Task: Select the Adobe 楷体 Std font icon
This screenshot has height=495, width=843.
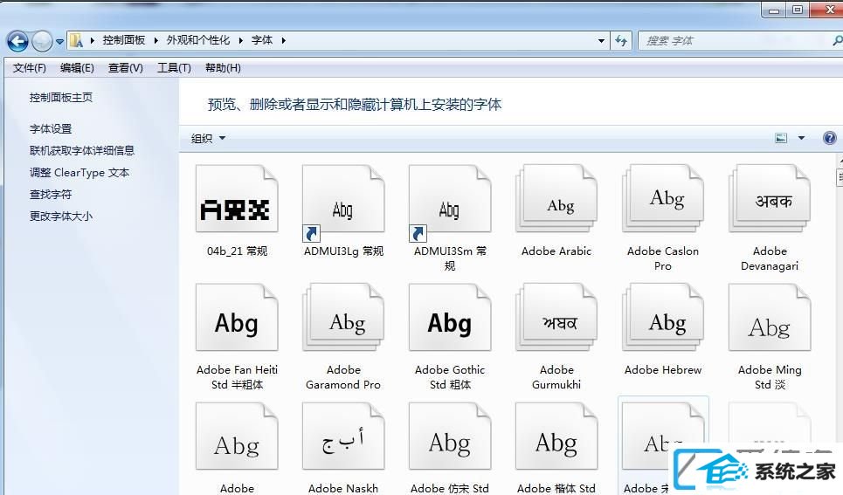Action: point(556,437)
